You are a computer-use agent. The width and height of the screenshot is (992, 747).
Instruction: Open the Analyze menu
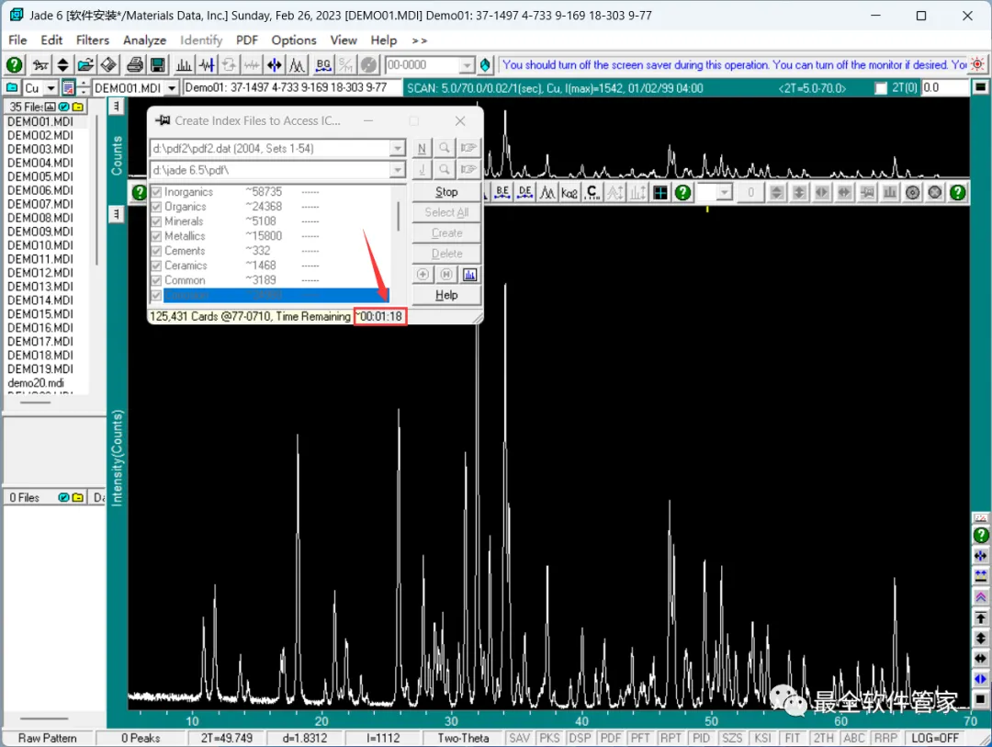pos(144,40)
